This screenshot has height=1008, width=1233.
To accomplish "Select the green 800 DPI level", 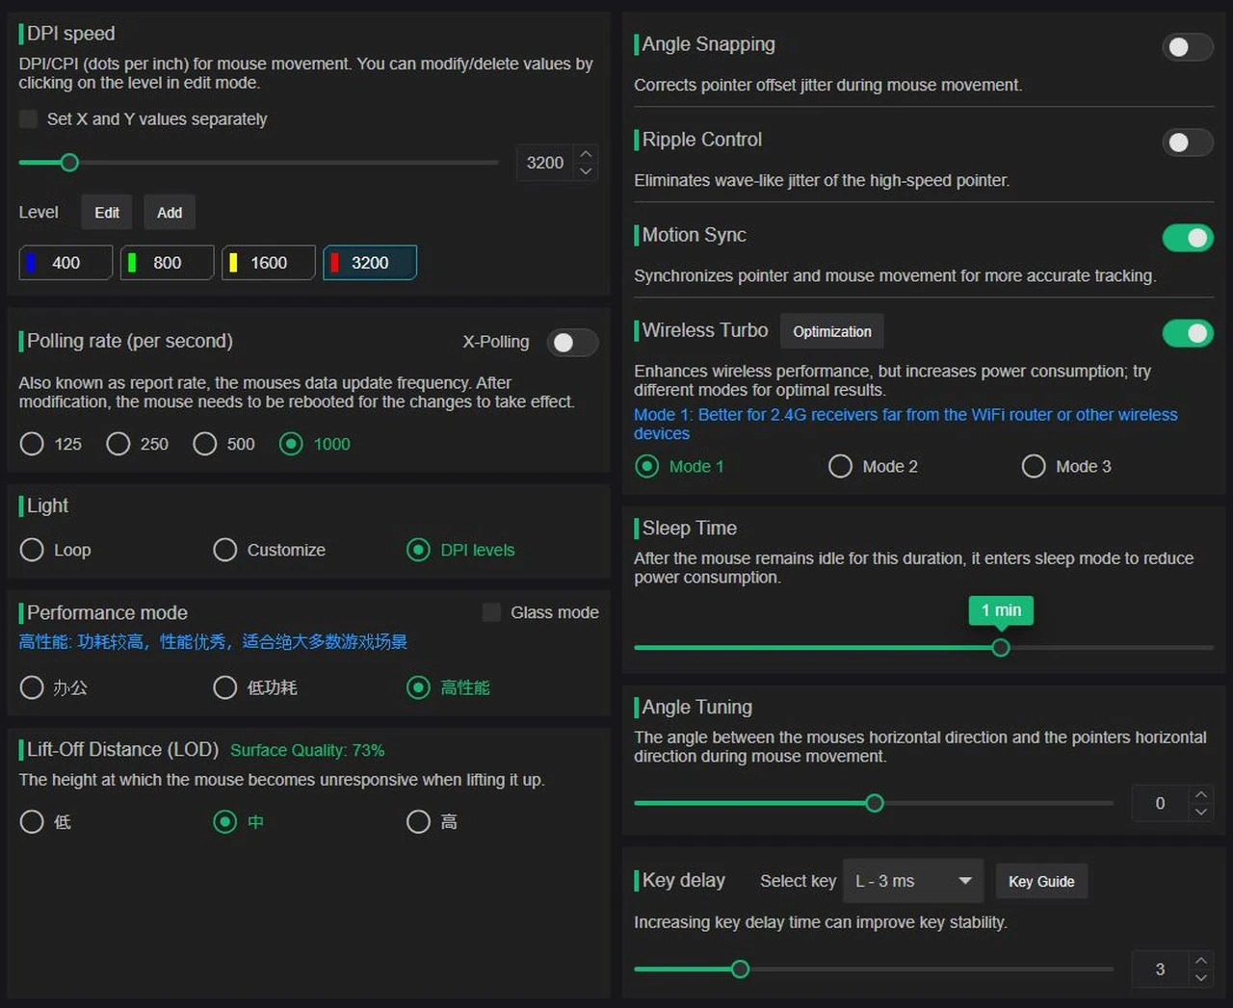I will [167, 263].
